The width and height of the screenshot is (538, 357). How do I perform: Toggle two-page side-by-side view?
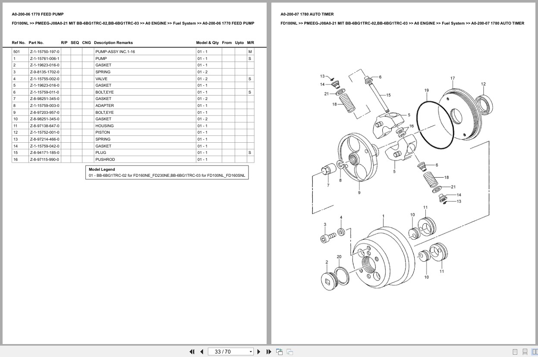534,352
